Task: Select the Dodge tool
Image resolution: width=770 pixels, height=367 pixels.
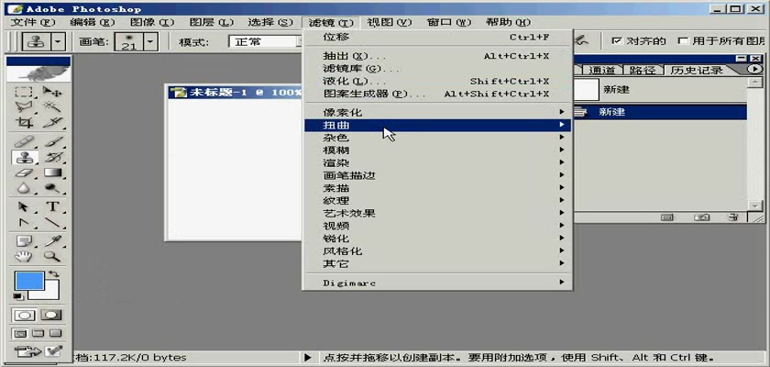Action: click(51, 188)
